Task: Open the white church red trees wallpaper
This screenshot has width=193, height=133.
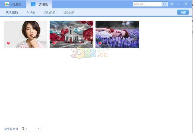Action: coord(72,34)
